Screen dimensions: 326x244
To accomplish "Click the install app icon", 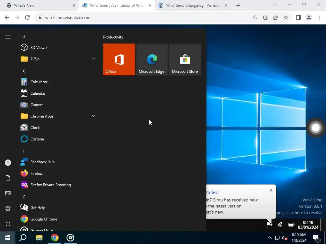I will [266, 18].
